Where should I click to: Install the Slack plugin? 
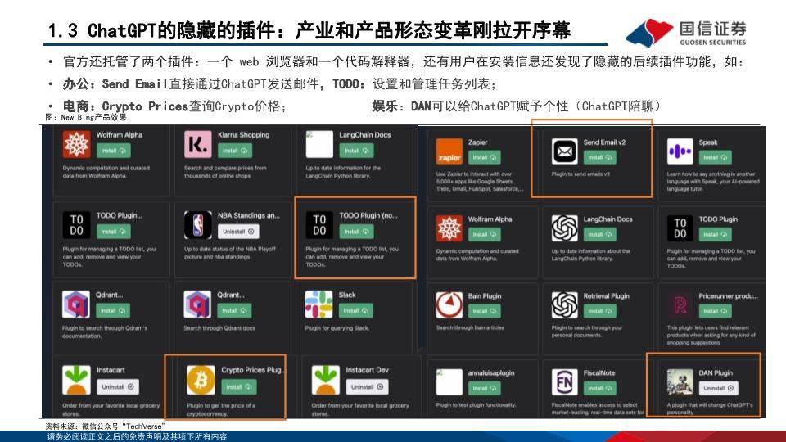pos(356,311)
